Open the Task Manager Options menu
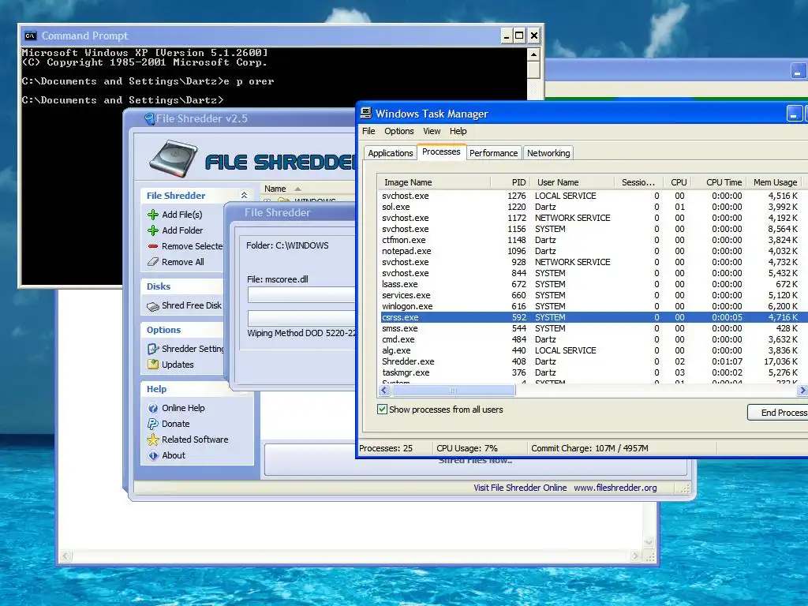 [398, 131]
